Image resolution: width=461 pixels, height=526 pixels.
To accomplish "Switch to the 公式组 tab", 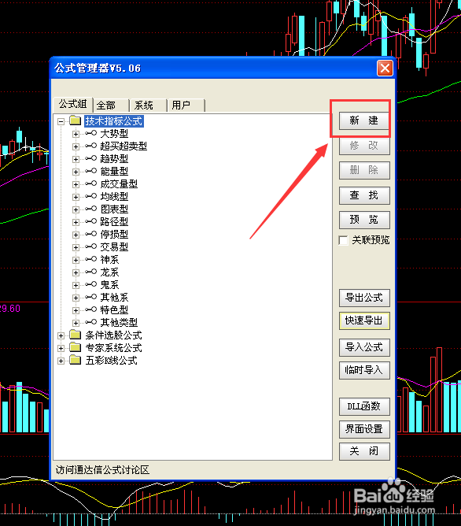I will pos(72,104).
